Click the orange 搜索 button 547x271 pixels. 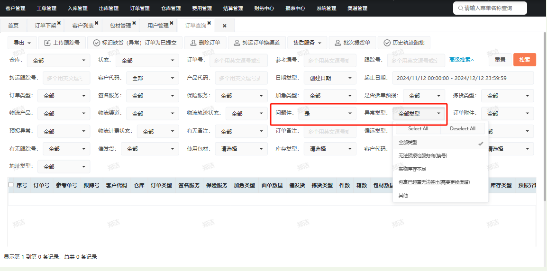coord(525,60)
